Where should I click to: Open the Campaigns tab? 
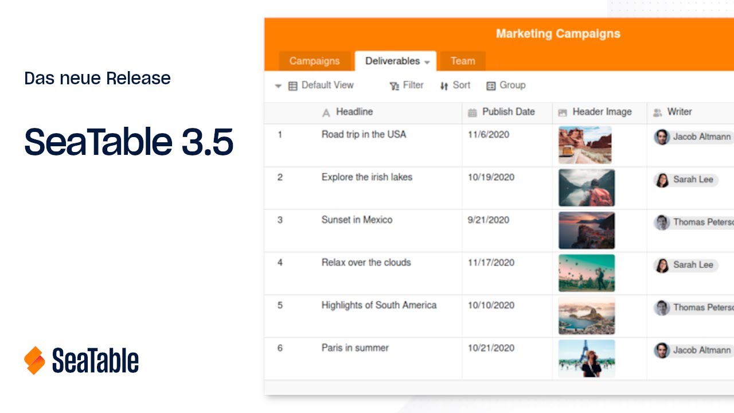pos(314,61)
